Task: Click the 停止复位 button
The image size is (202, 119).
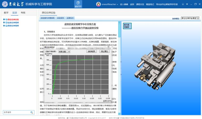Action: [104, 51]
